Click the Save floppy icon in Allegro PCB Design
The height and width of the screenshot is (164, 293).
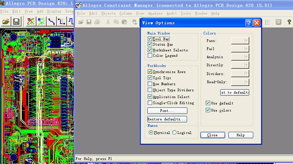pyautogui.click(x=16, y=22)
